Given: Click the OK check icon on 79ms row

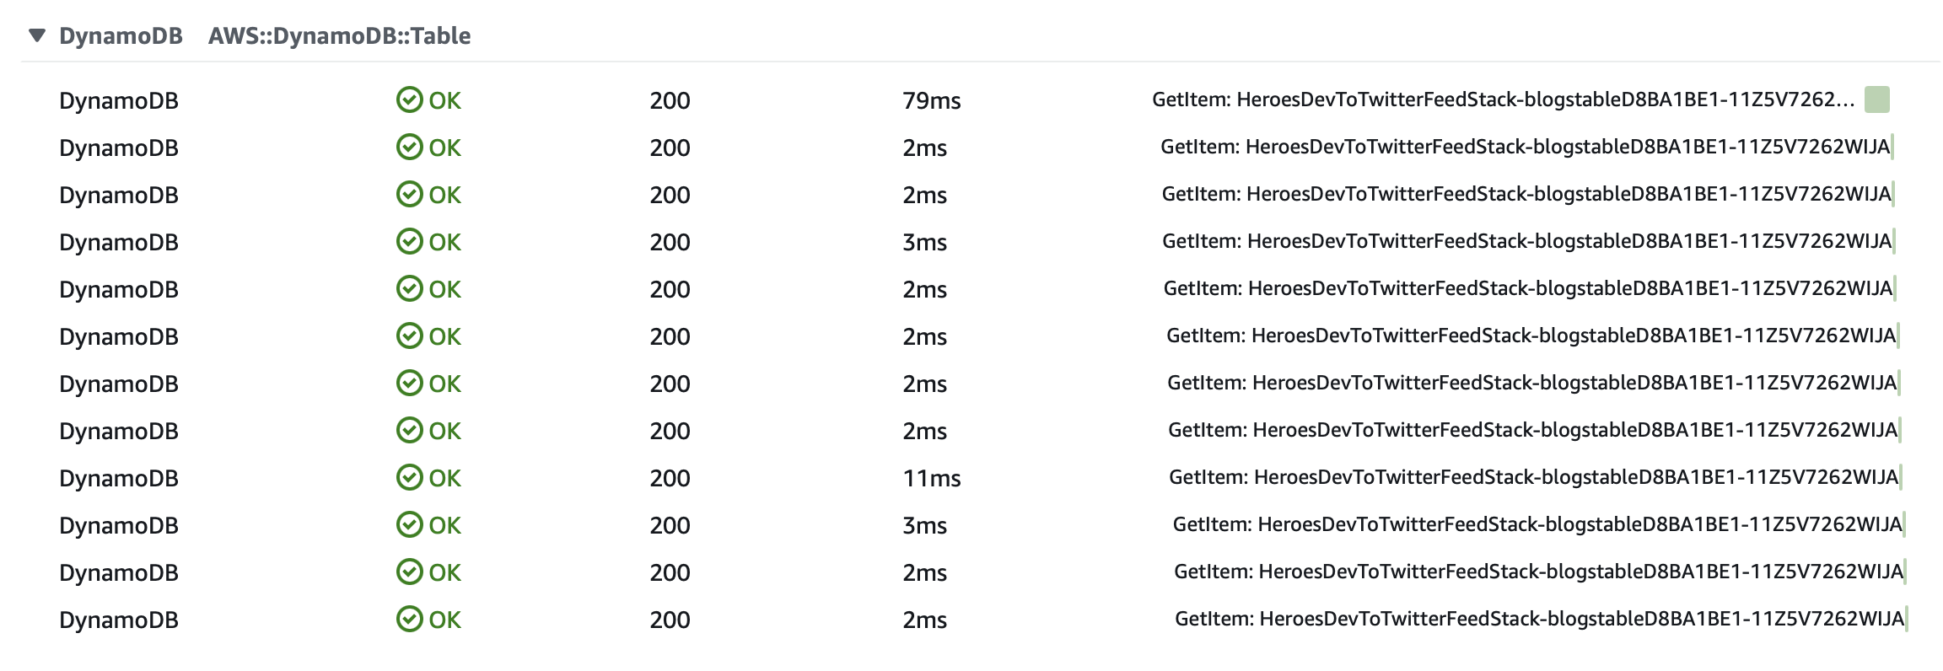Looking at the screenshot, I should (x=409, y=100).
